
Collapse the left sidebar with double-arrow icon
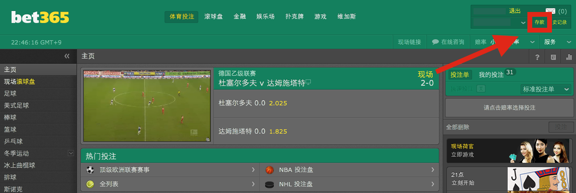67,56
